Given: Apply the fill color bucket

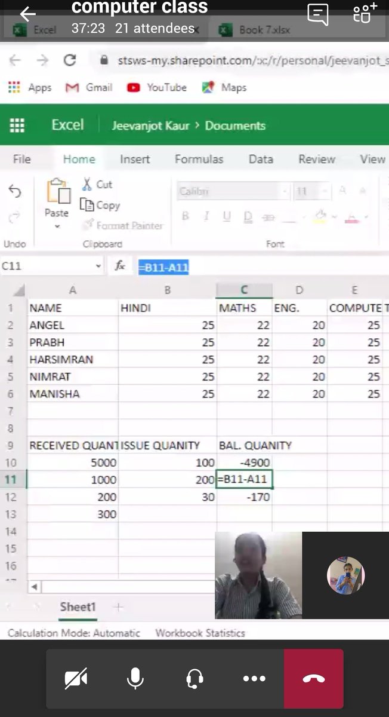Looking at the screenshot, I should pos(320,216).
